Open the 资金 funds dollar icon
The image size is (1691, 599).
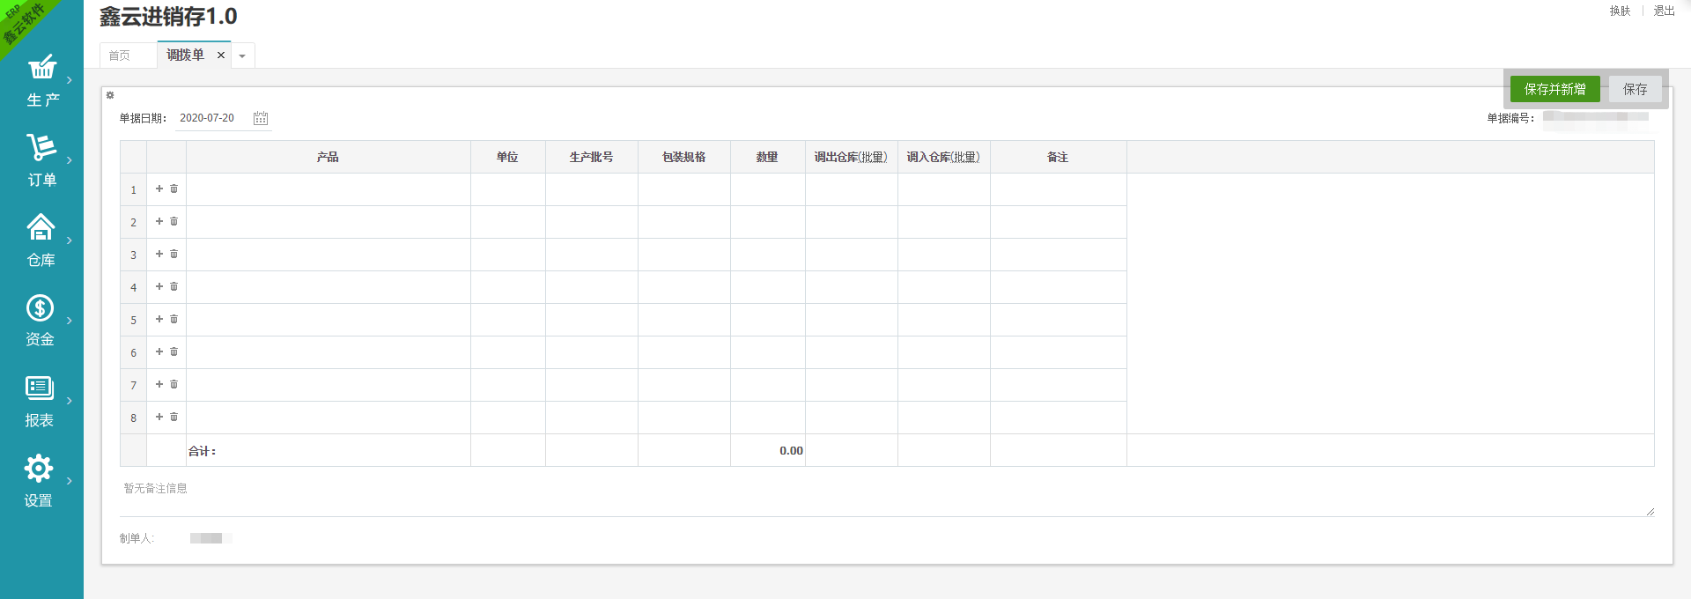pyautogui.click(x=40, y=307)
